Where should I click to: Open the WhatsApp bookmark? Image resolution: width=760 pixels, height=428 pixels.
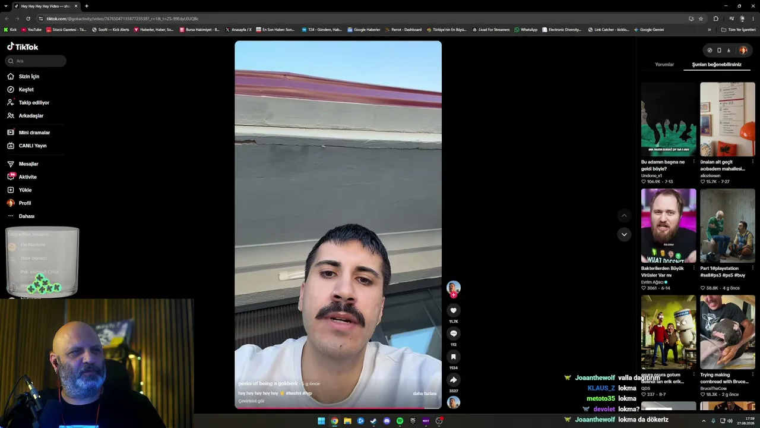(x=526, y=30)
